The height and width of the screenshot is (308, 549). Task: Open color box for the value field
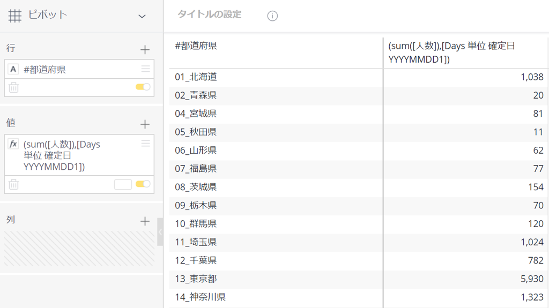[123, 184]
